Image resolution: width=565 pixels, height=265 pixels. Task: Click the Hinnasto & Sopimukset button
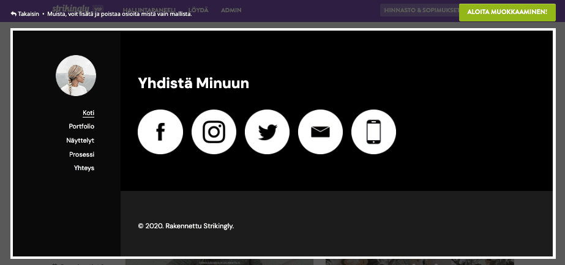tap(420, 10)
